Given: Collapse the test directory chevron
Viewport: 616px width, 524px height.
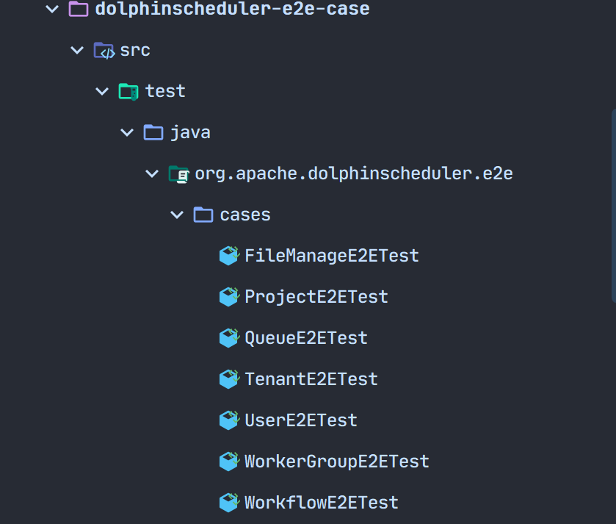Looking at the screenshot, I should click(x=102, y=91).
